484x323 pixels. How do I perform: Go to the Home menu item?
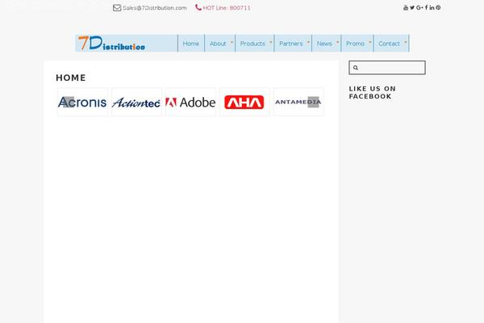(190, 44)
